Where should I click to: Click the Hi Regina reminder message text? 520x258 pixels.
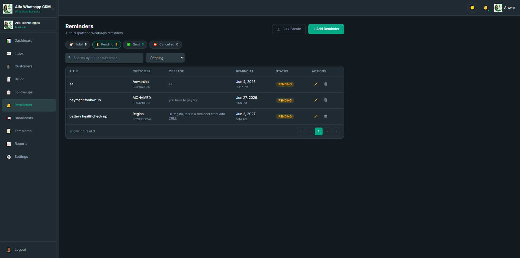pyautogui.click(x=197, y=116)
